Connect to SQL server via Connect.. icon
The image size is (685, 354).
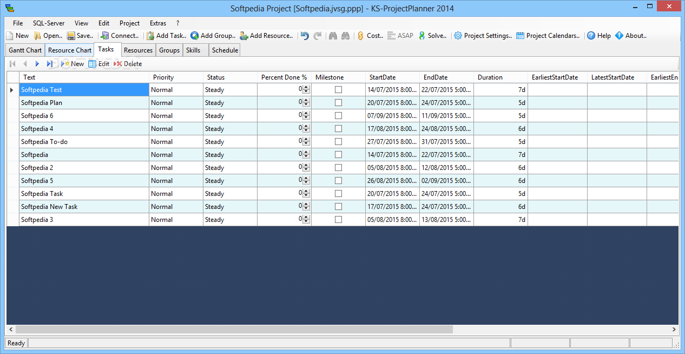click(x=105, y=36)
